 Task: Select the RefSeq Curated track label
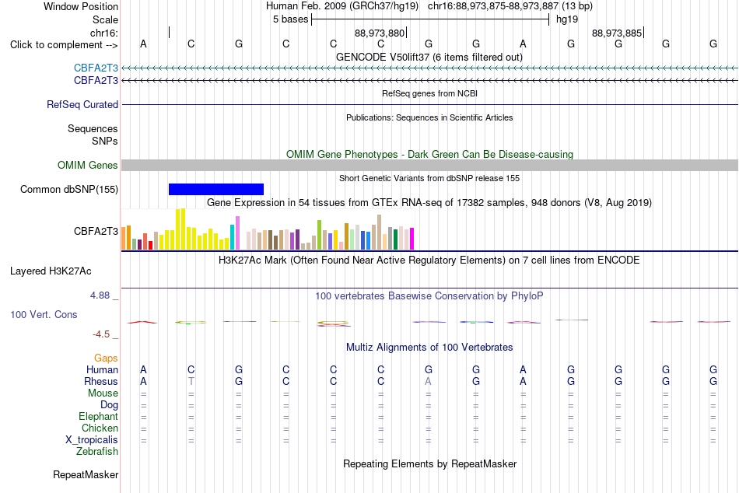pyautogui.click(x=82, y=104)
